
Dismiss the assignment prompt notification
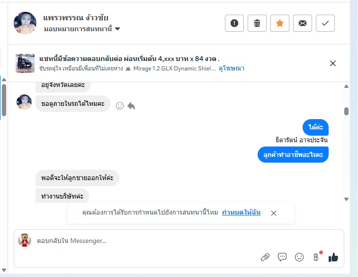click(274, 213)
